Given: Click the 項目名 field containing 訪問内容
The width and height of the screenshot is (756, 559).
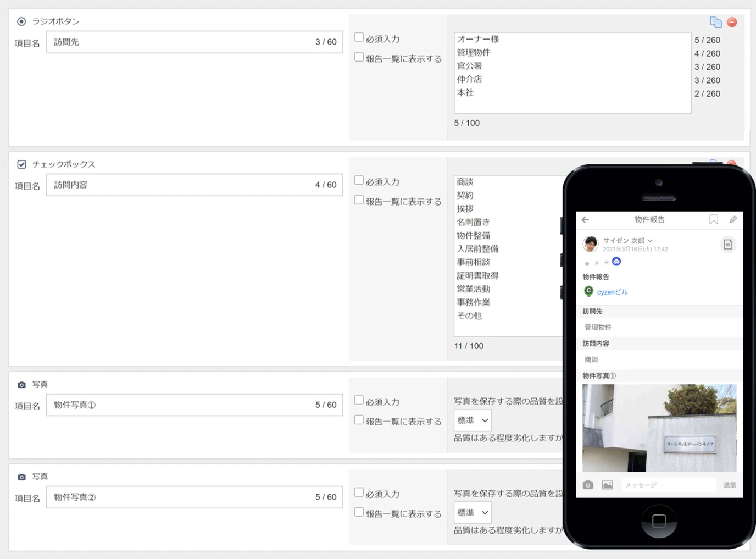Looking at the screenshot, I should (x=194, y=185).
